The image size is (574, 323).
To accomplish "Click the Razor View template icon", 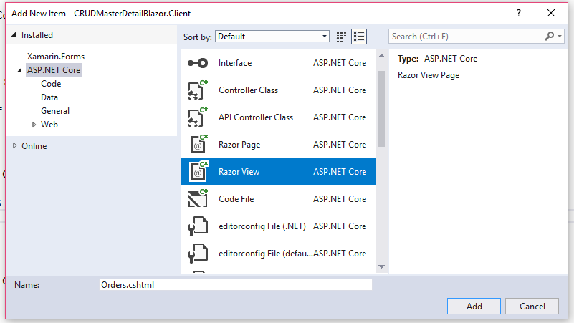I will [x=198, y=172].
